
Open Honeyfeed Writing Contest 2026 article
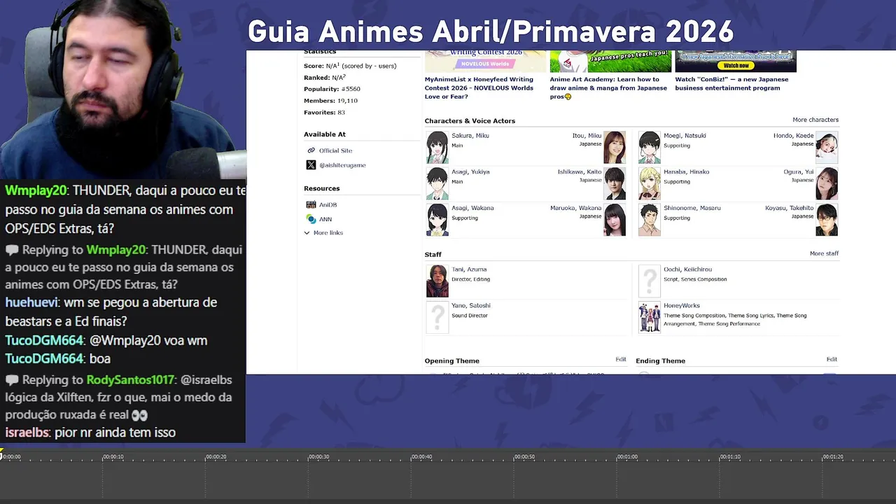tap(479, 87)
